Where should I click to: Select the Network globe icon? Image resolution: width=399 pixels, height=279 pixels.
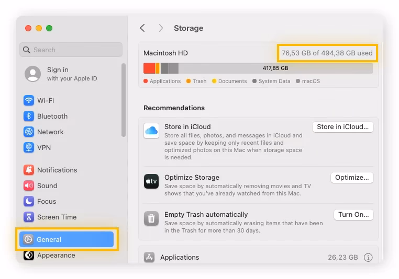[29, 132]
